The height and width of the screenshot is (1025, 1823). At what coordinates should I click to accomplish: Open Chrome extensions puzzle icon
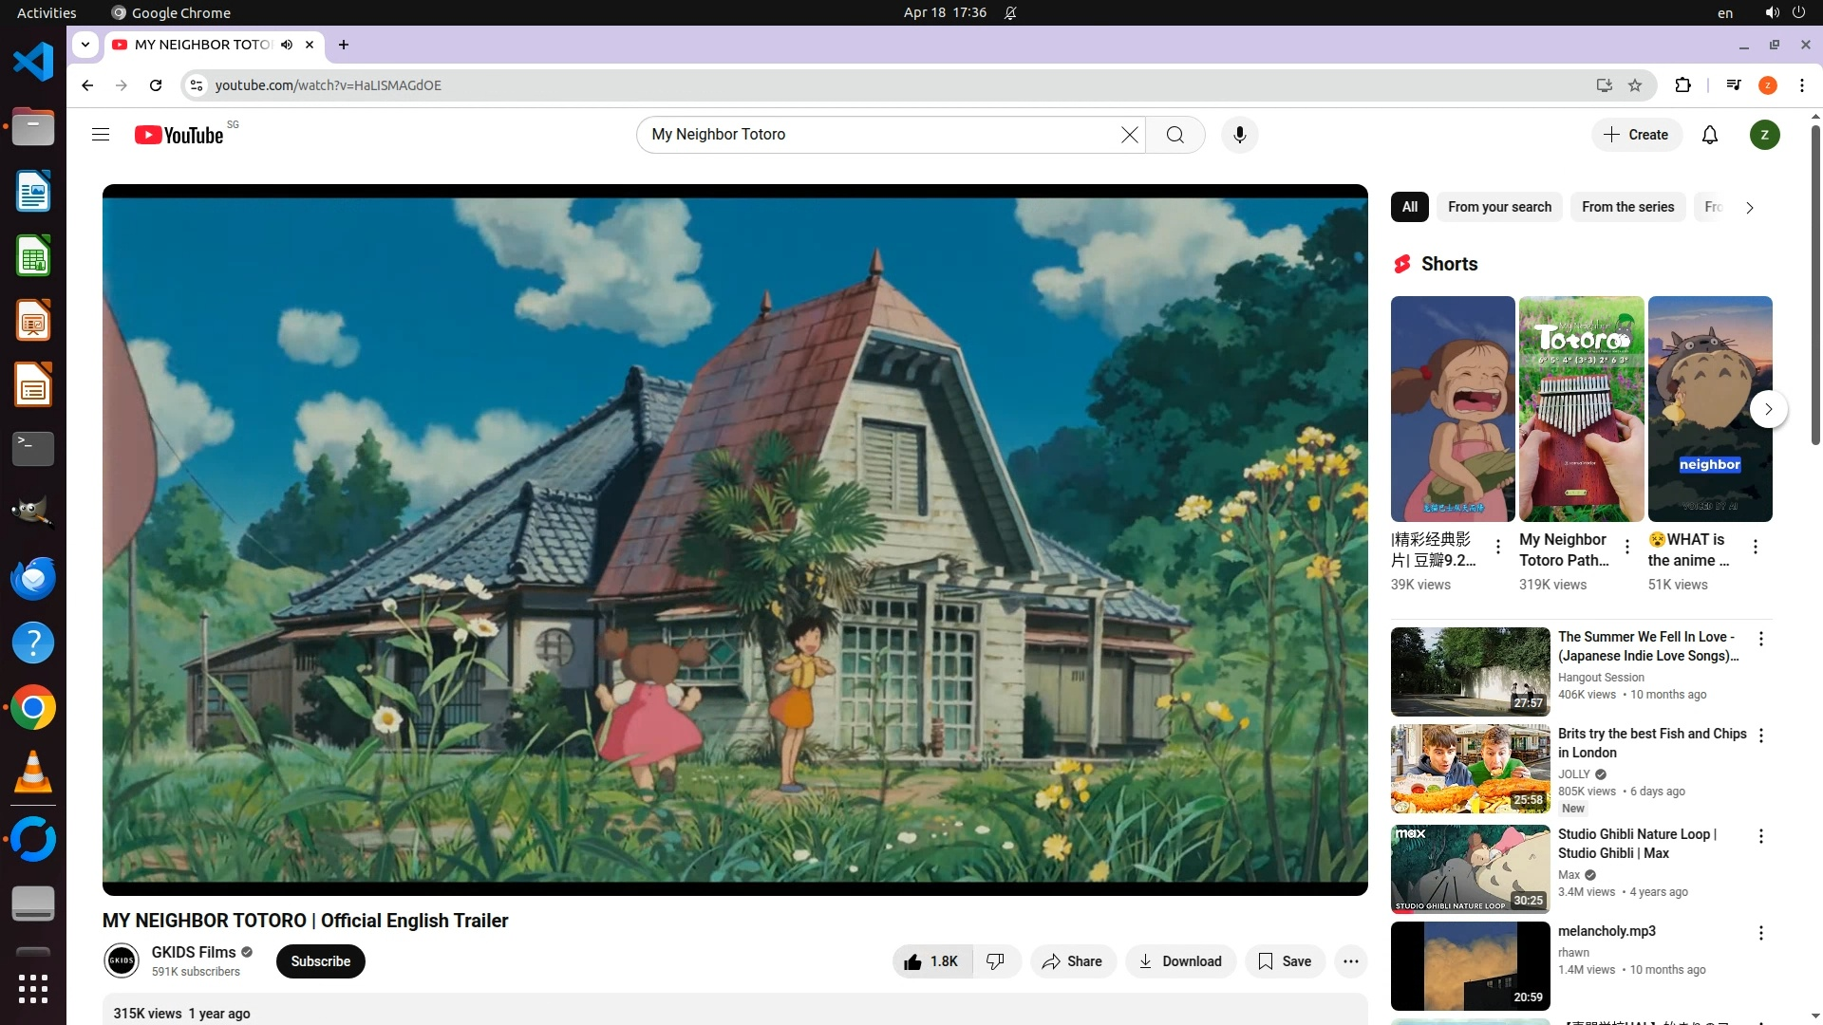coord(1682,85)
